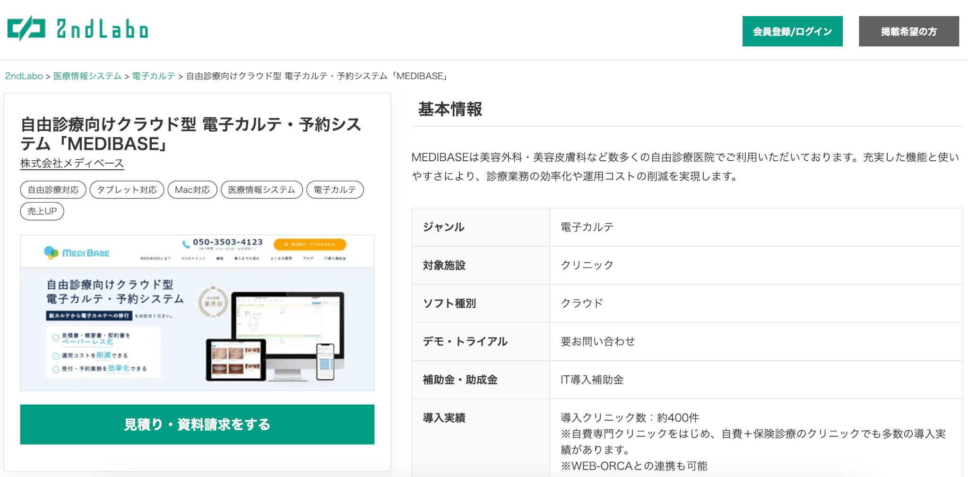
Task: Click the orange 資料請求・デモ申込 banner button
Action: coord(310,244)
